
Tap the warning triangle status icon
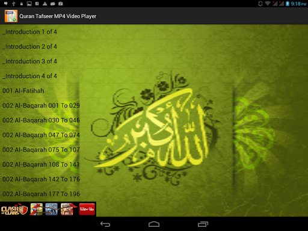click(x=45, y=4)
